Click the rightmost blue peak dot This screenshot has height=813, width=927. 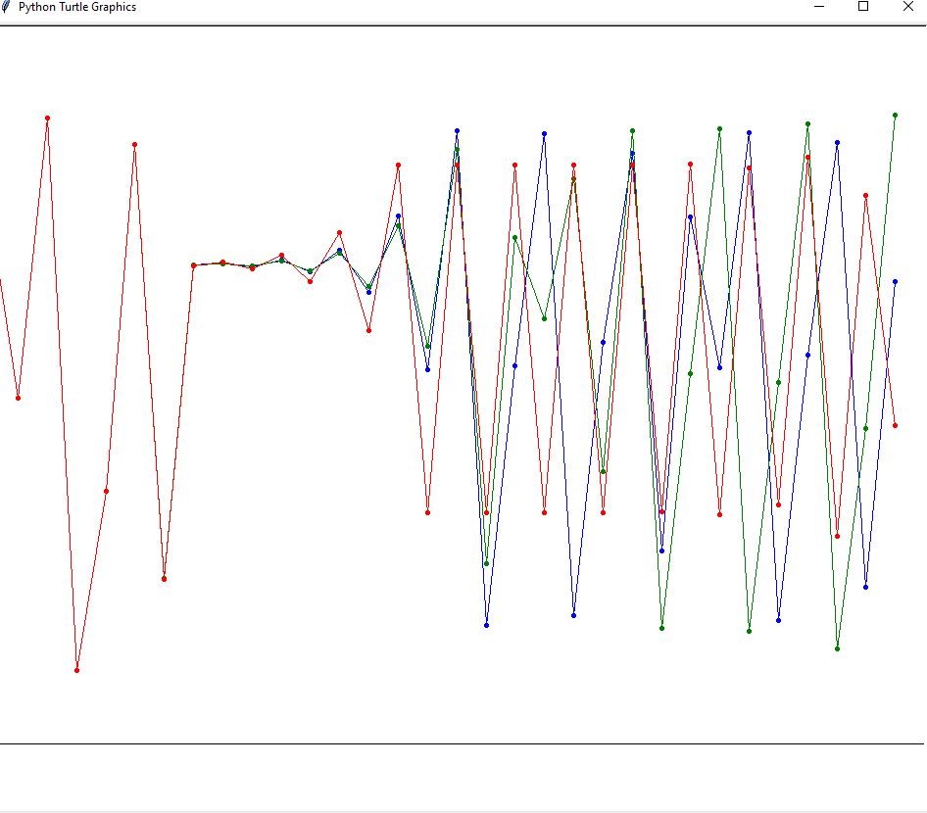click(x=837, y=143)
